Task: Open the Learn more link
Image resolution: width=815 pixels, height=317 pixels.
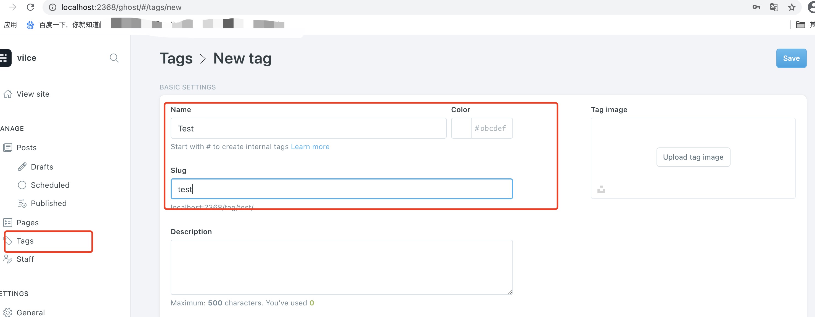Action: tap(310, 146)
